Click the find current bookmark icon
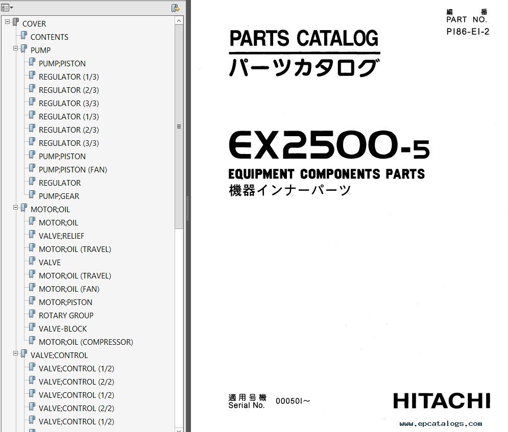The width and height of the screenshot is (508, 432). [175, 8]
